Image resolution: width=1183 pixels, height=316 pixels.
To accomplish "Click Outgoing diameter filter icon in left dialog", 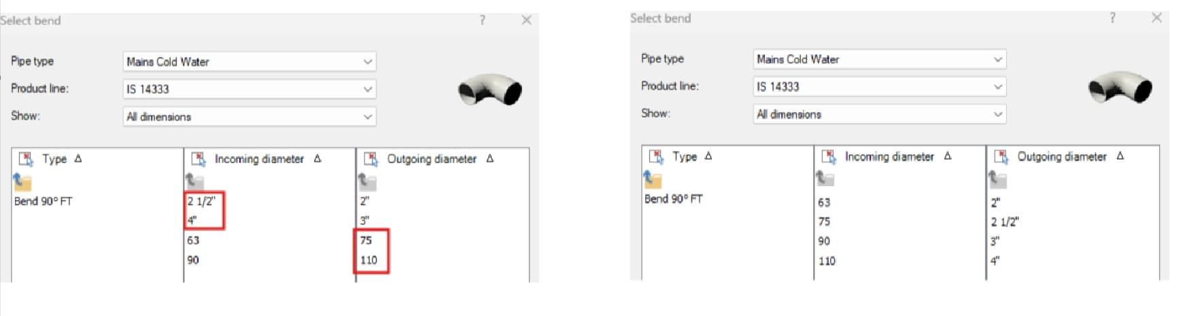I will click(371, 159).
